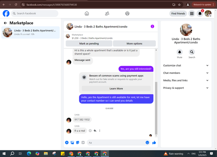Click Learn More on scam warning
Image resolution: width=217 pixels, height=157 pixels.
click(116, 88)
